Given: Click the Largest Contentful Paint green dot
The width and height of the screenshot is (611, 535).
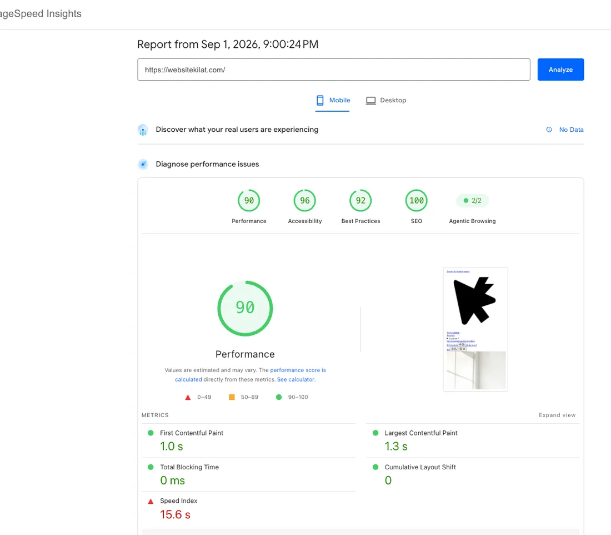Looking at the screenshot, I should coord(375,433).
